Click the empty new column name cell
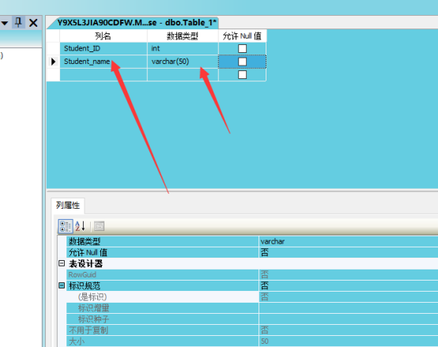438x347 pixels. click(104, 75)
